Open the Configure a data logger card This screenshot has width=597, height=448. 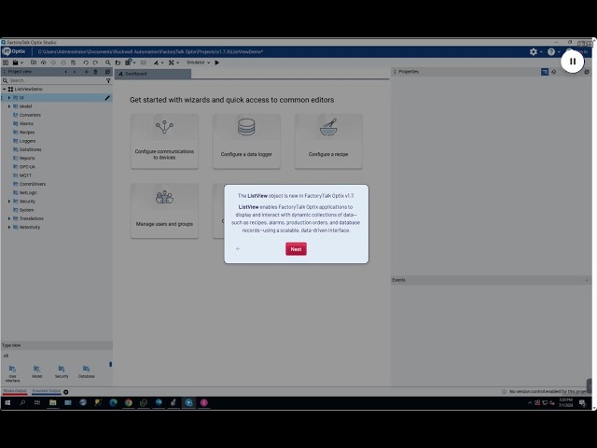(x=246, y=141)
